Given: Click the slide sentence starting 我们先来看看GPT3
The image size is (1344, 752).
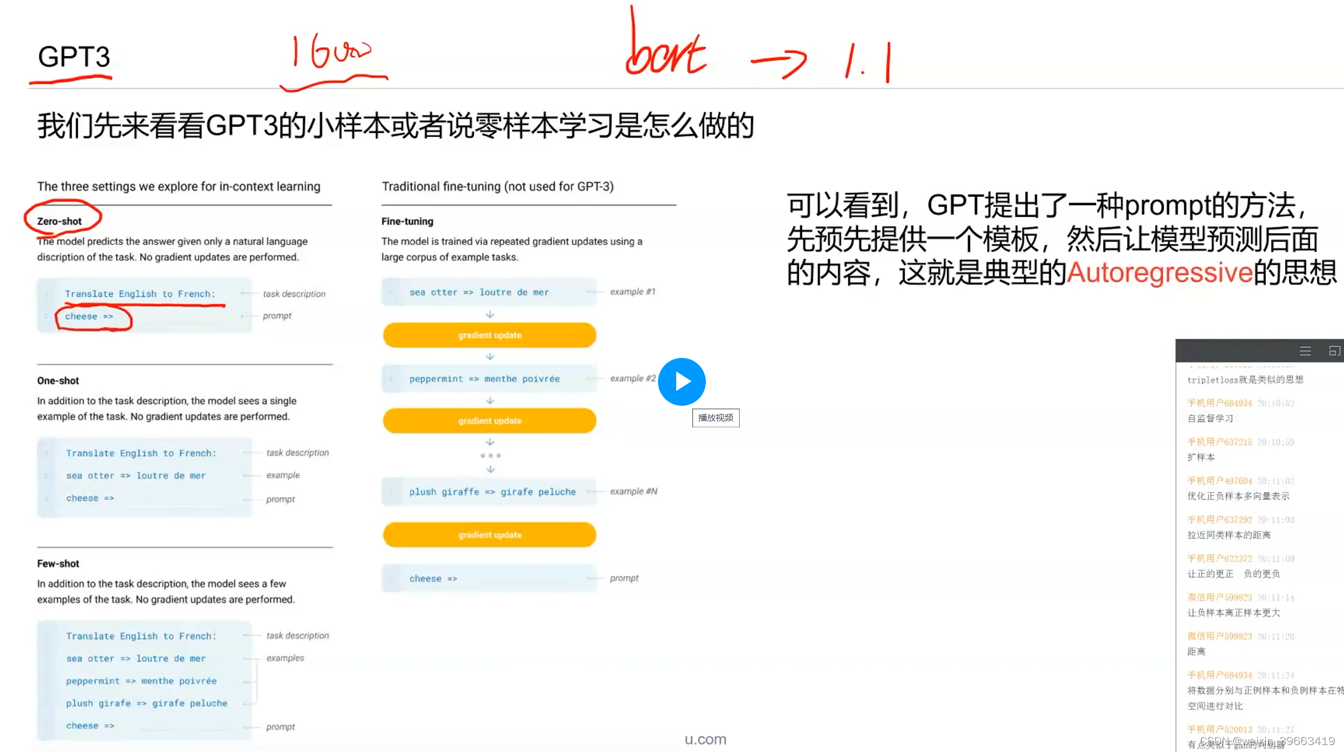Looking at the screenshot, I should pos(396,126).
